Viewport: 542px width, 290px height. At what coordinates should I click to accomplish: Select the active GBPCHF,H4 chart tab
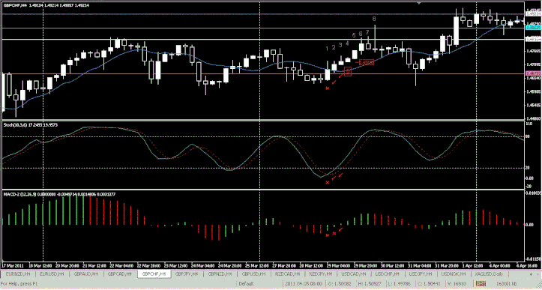point(154,274)
